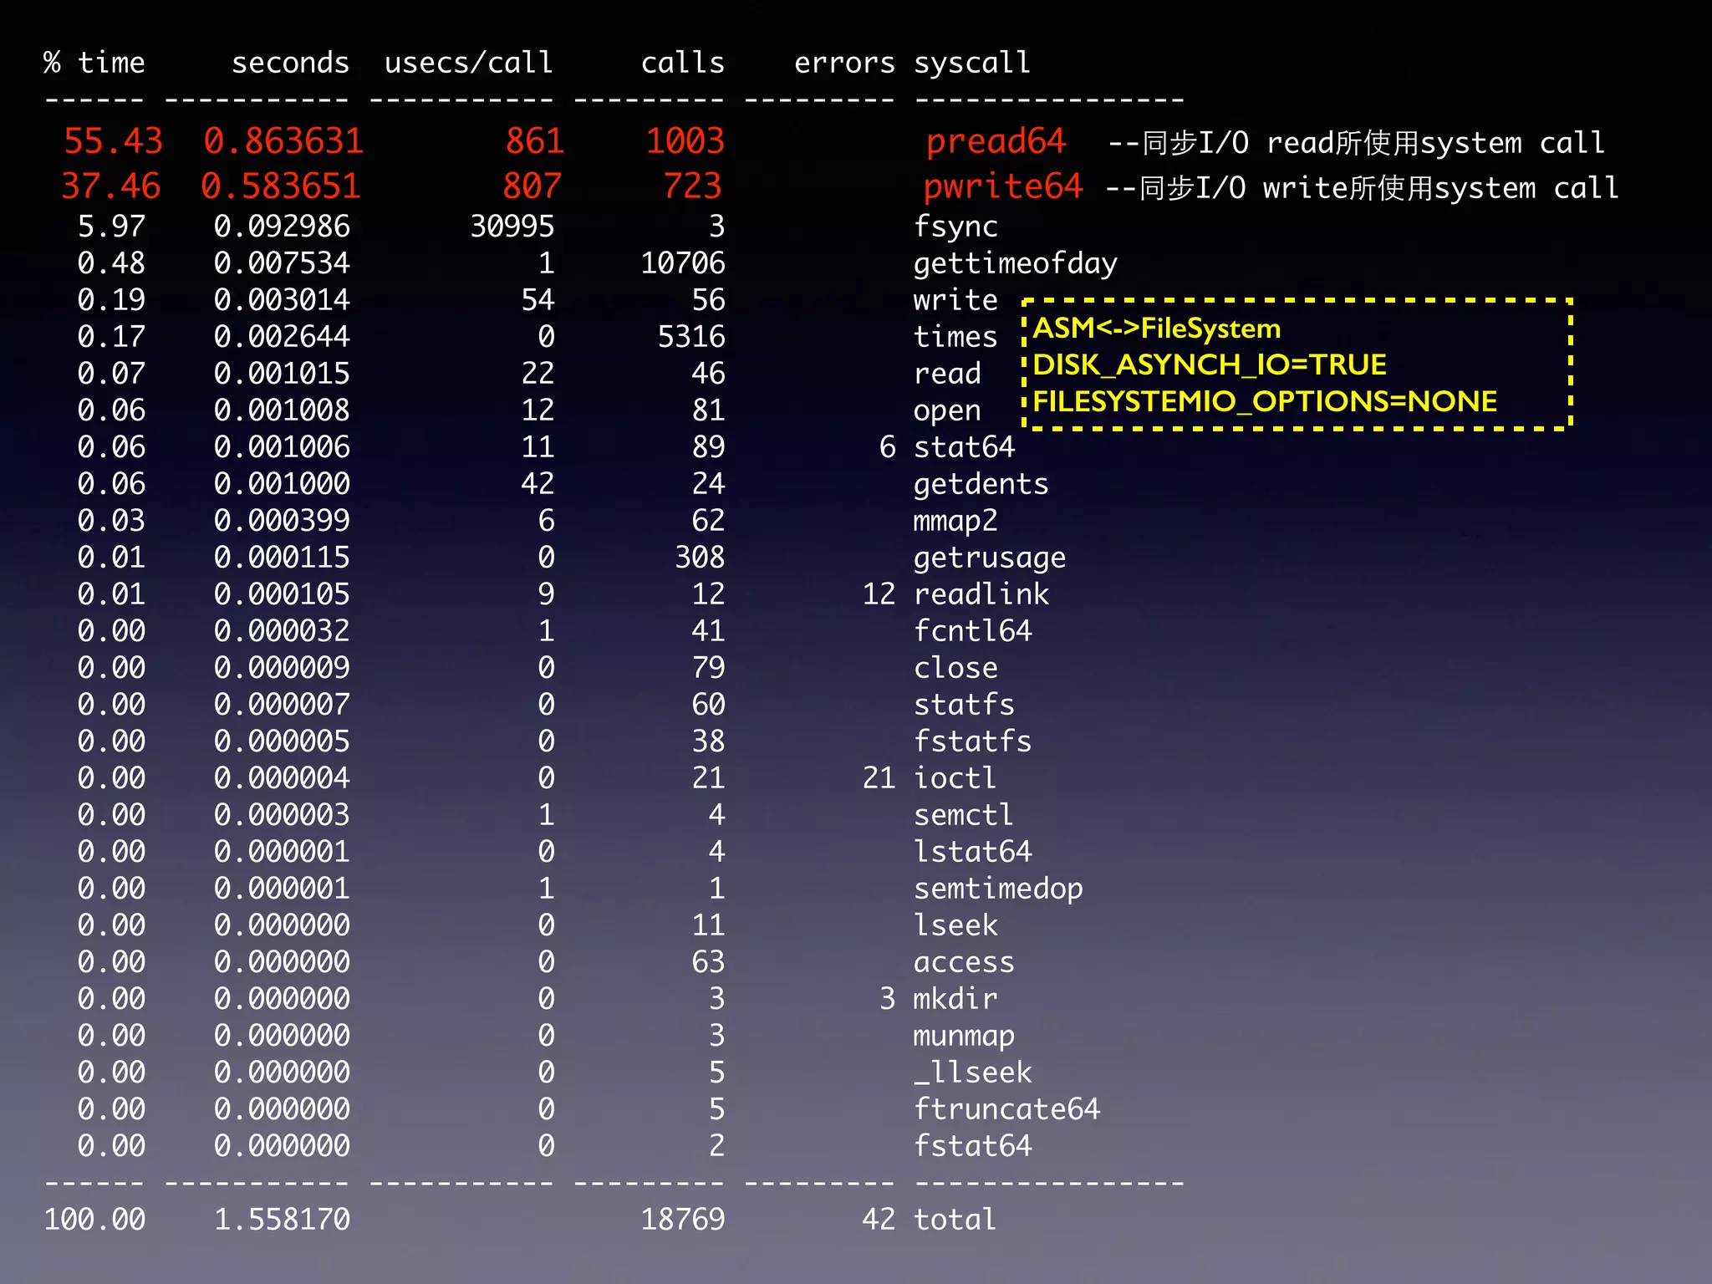Click the 'stat64' syscall name

964,447
